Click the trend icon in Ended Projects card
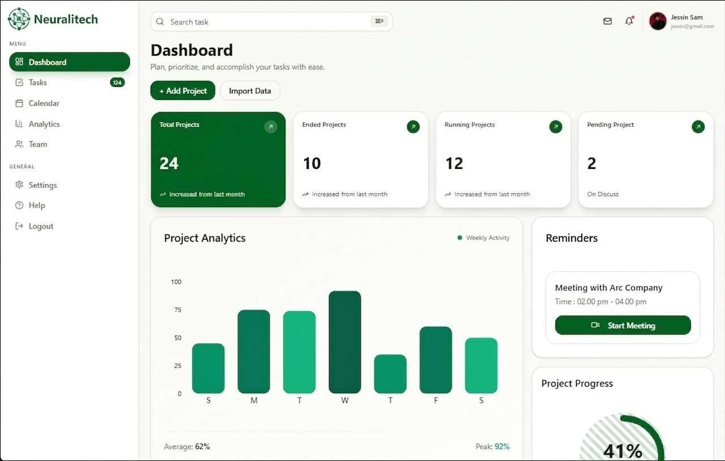 pyautogui.click(x=305, y=194)
